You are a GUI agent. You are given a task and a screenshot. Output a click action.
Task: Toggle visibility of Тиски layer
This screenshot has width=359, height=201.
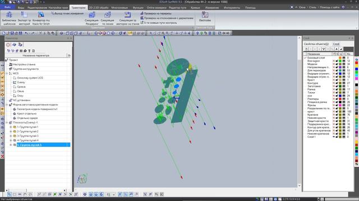[334, 93]
